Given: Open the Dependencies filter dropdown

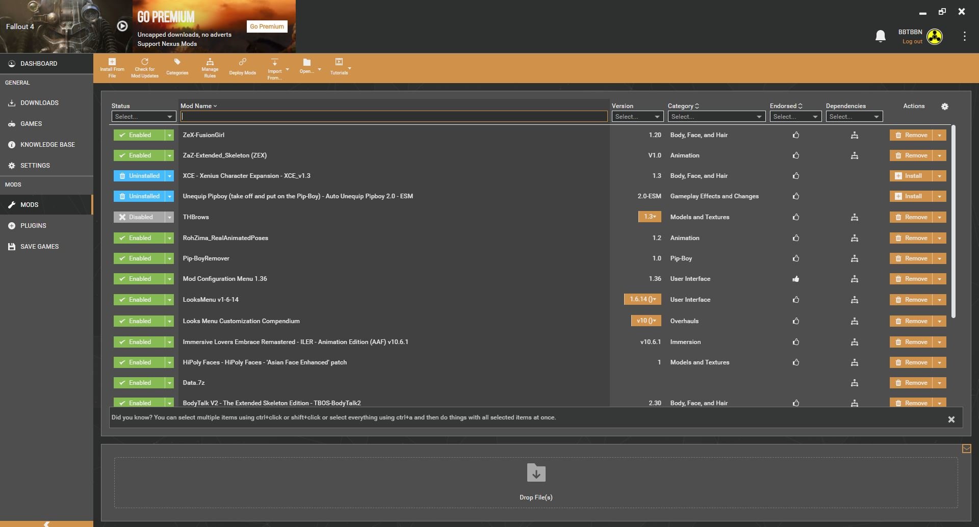Looking at the screenshot, I should pyautogui.click(x=854, y=117).
